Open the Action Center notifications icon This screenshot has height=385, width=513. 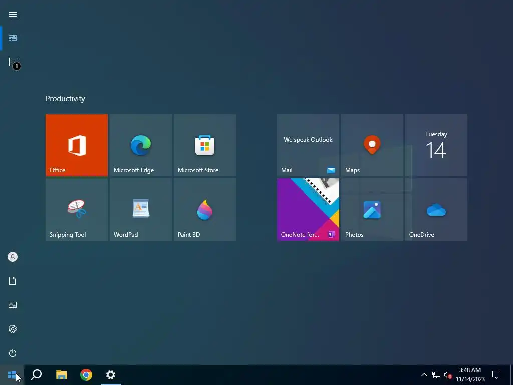[496, 375]
